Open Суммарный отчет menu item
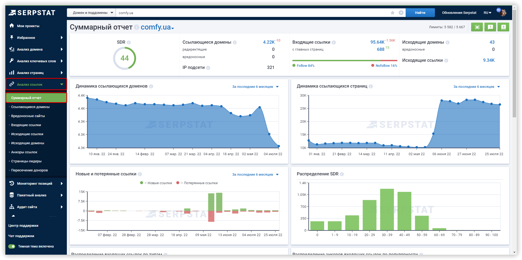Screen dimensions: 522x260 (36, 98)
